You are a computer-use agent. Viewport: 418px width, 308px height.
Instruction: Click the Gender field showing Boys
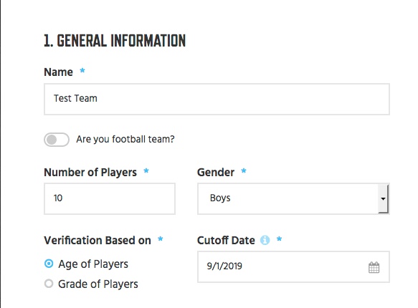(x=293, y=198)
